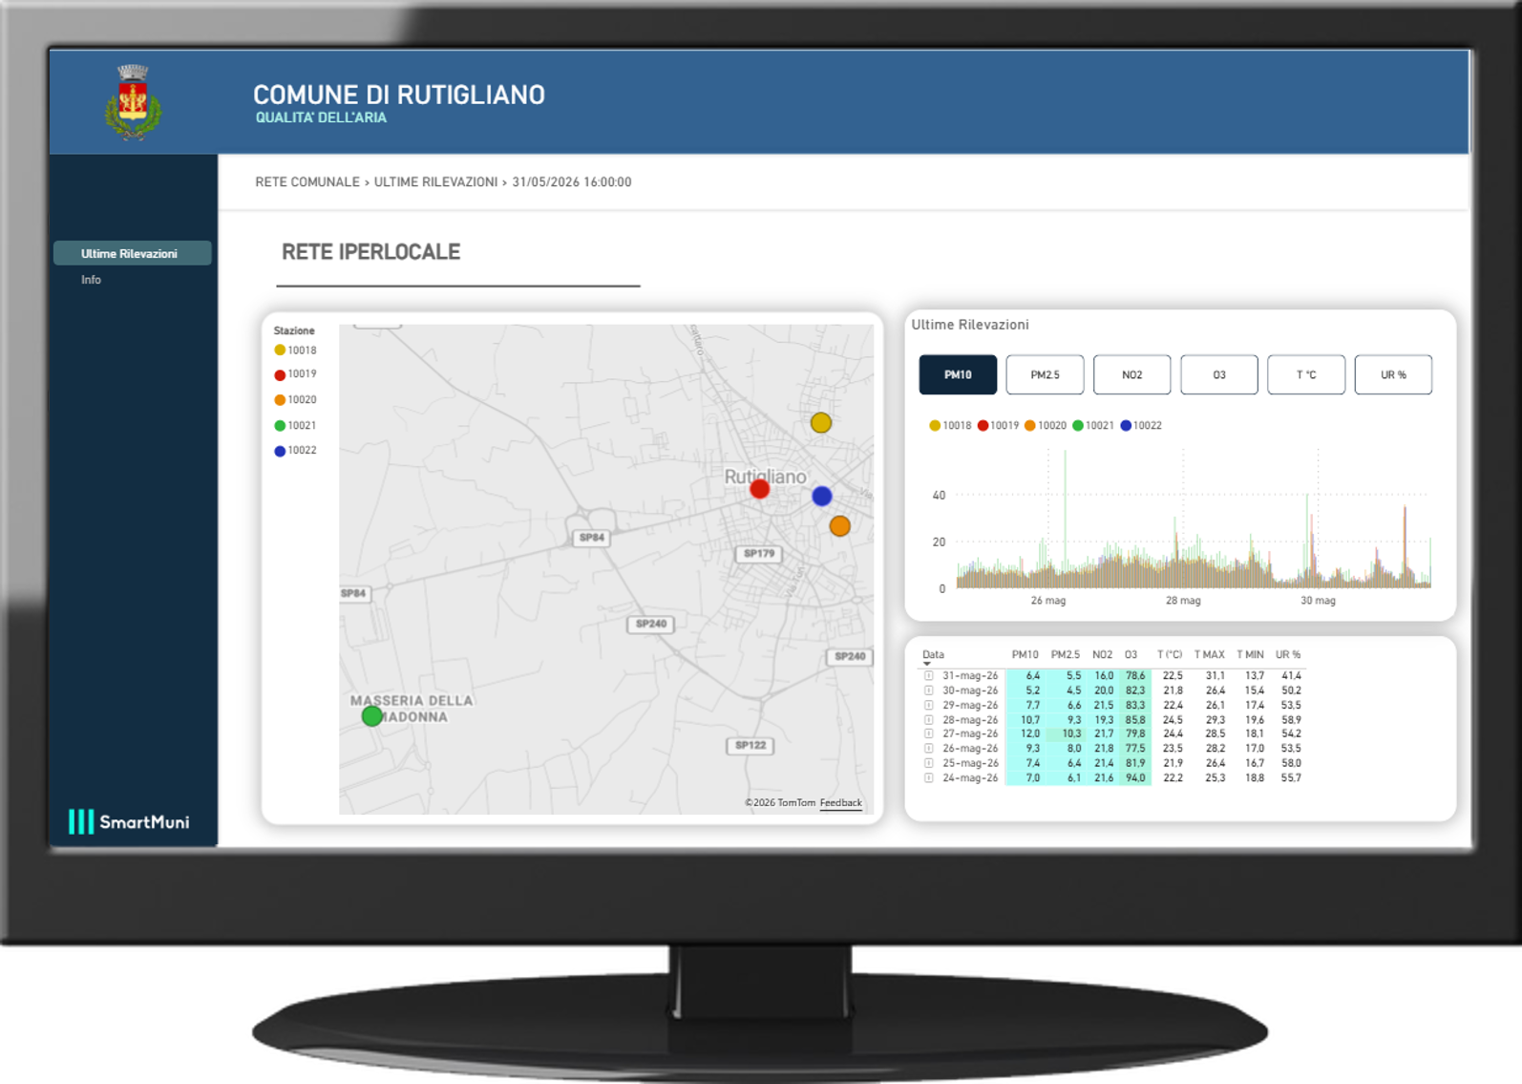Click the UR % column header

tap(1288, 655)
